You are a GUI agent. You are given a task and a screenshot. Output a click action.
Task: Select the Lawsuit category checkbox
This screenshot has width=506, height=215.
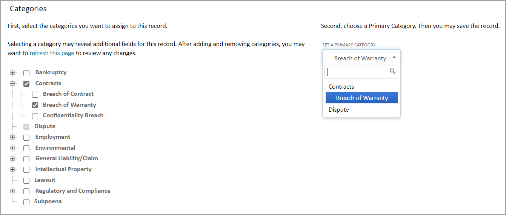[26, 181]
